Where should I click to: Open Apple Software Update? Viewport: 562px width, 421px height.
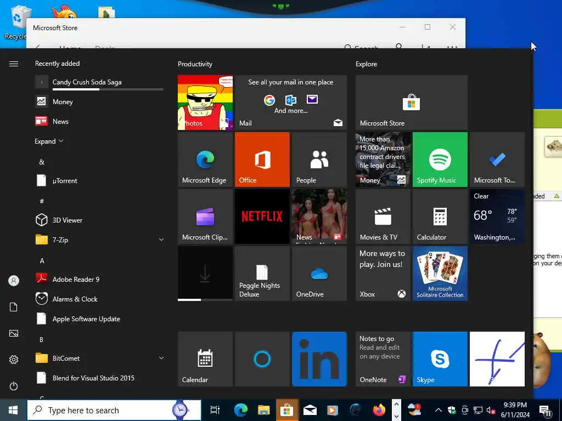click(x=100, y=318)
